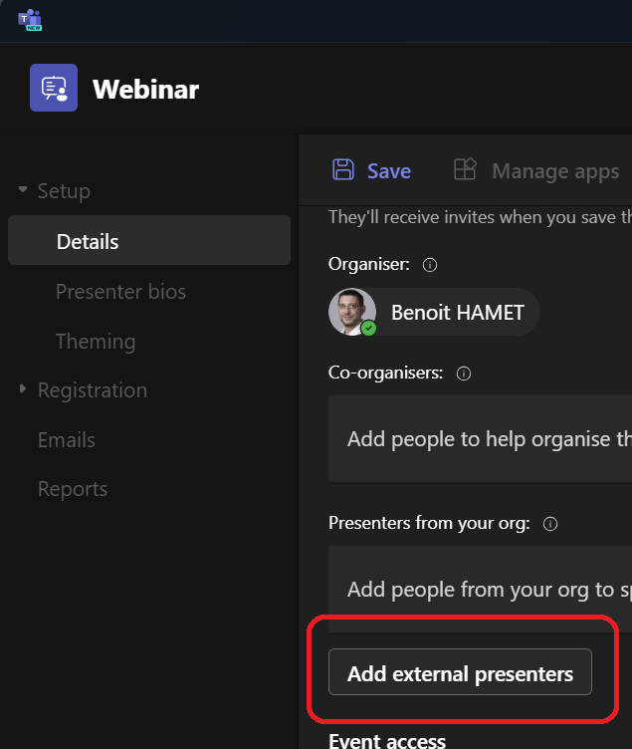This screenshot has width=632, height=749.
Task: Click the Webinar title text
Action: pyautogui.click(x=146, y=89)
